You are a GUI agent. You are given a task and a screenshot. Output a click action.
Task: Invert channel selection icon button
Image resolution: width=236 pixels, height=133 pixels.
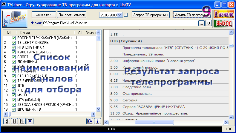point(22,121)
